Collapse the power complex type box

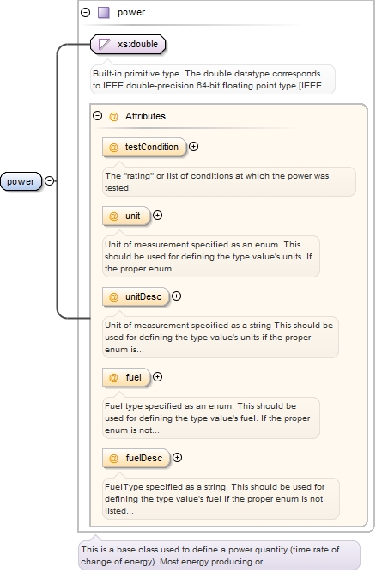tap(86, 12)
